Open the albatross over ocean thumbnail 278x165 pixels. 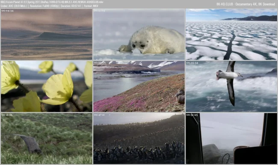pyautogui.click(x=231, y=87)
